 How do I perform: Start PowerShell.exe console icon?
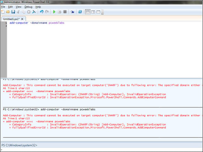click(80, 12)
